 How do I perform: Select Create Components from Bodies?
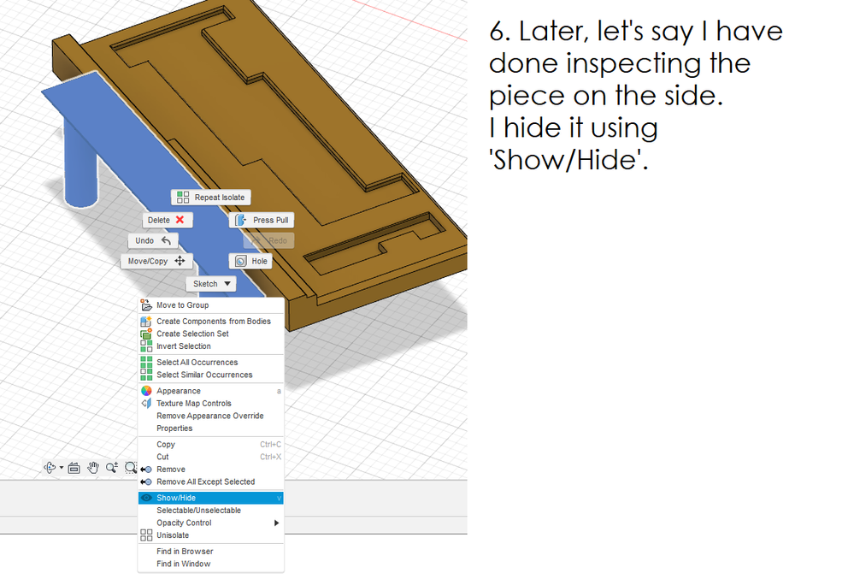point(211,322)
